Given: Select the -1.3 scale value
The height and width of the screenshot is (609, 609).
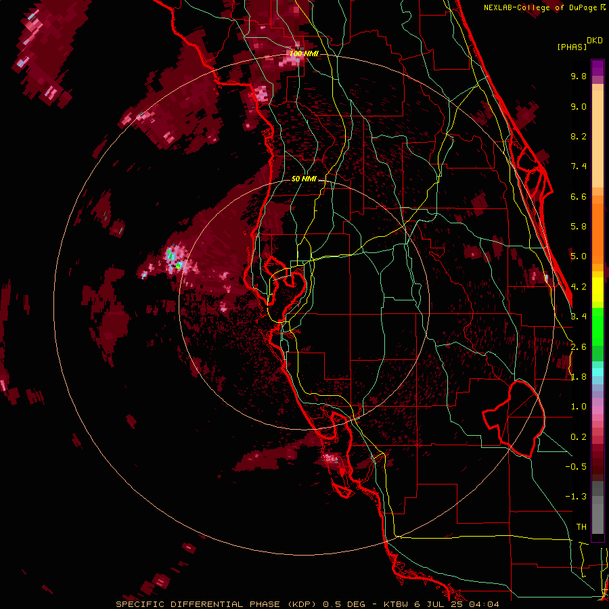Looking at the screenshot, I should [x=576, y=497].
